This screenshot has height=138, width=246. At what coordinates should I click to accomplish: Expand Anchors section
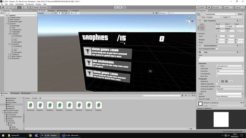point(198,33)
